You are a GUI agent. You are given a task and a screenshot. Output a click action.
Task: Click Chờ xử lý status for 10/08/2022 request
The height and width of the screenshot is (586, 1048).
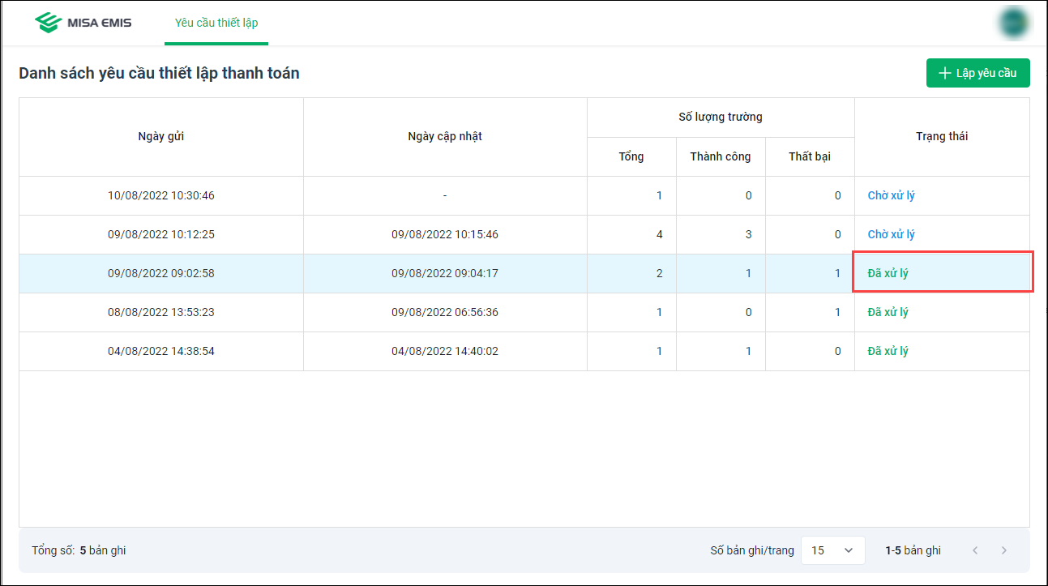pos(891,195)
